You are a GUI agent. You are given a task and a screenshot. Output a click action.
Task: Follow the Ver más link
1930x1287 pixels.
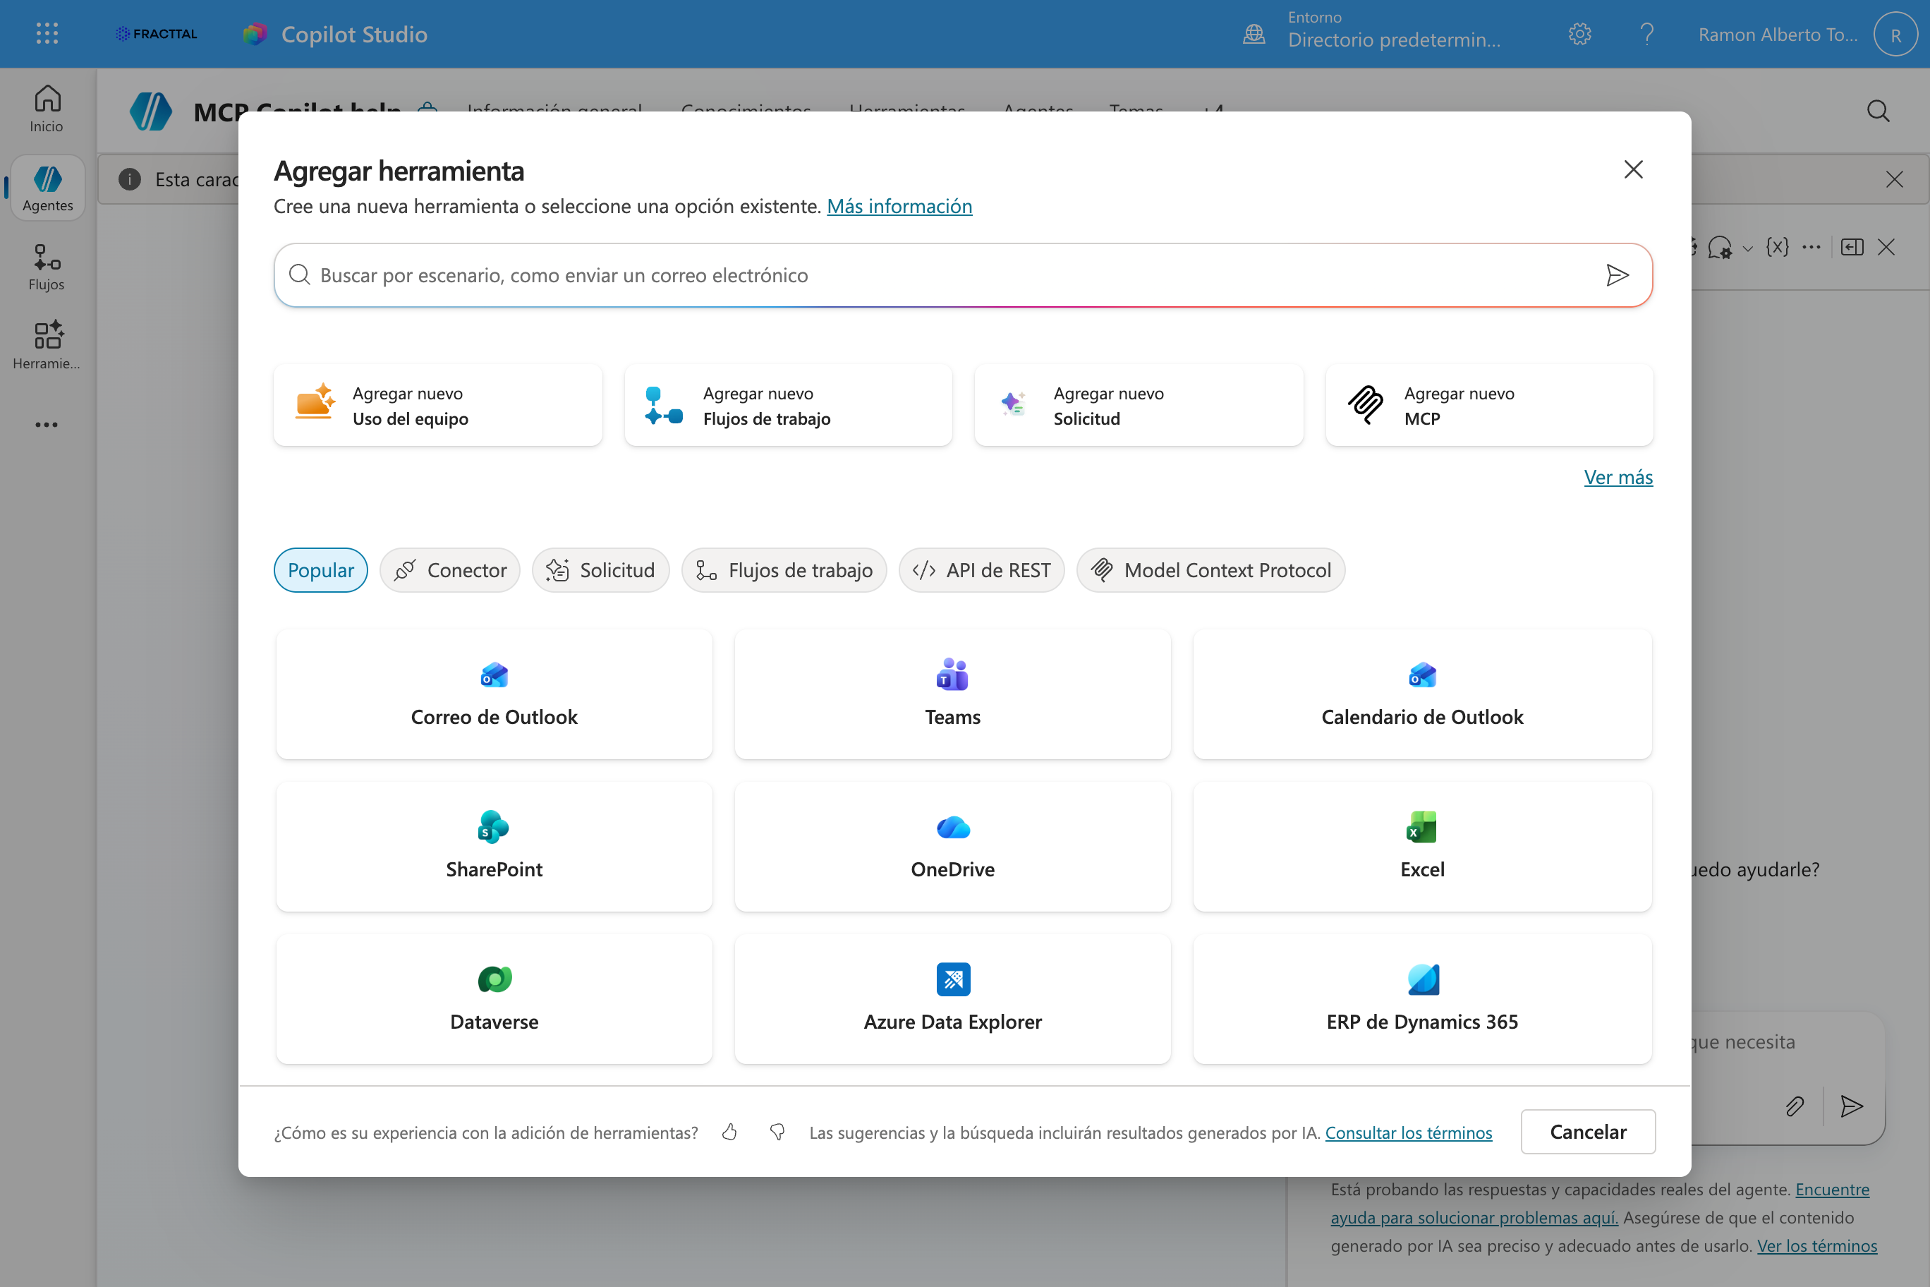pyautogui.click(x=1618, y=477)
